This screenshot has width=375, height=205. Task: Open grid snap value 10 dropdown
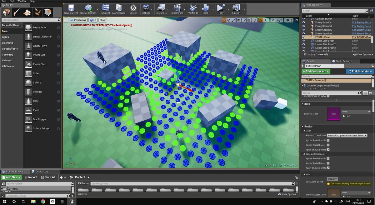pos(255,20)
